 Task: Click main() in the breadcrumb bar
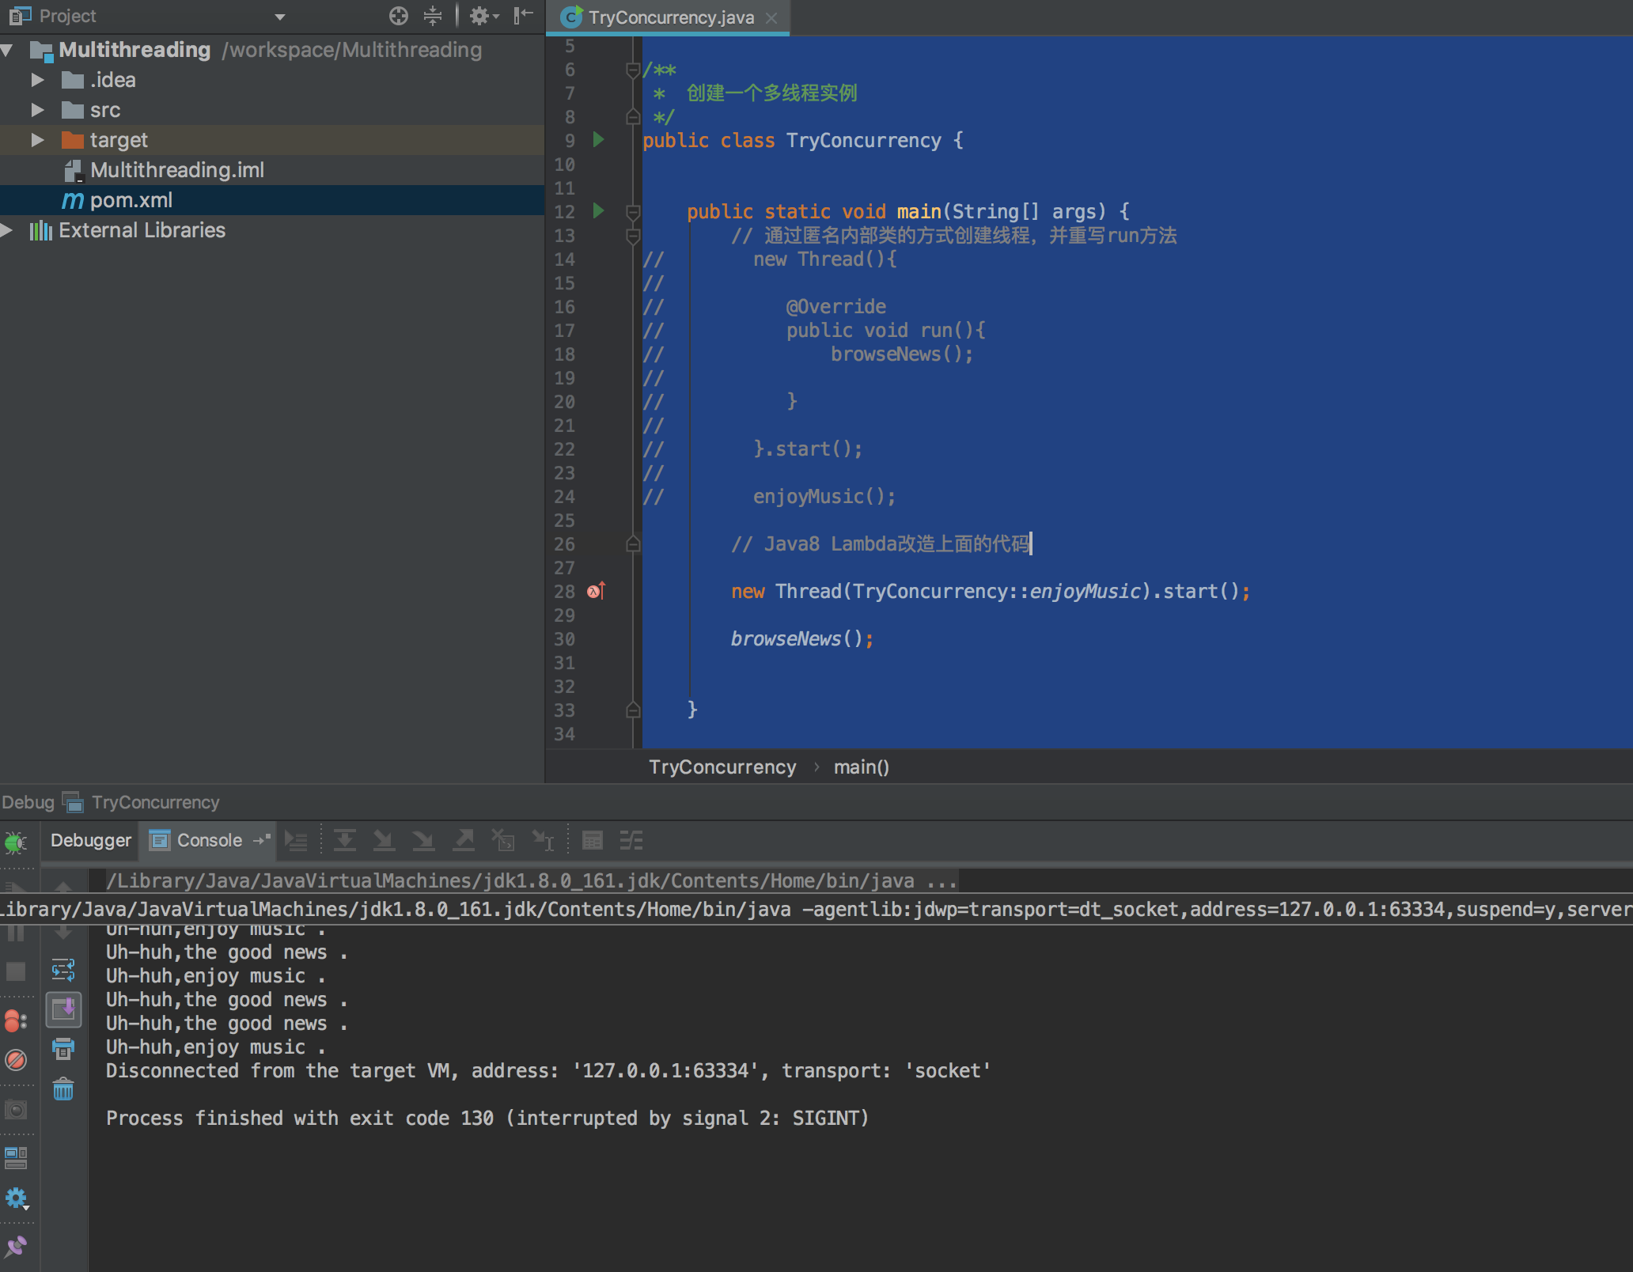click(861, 767)
